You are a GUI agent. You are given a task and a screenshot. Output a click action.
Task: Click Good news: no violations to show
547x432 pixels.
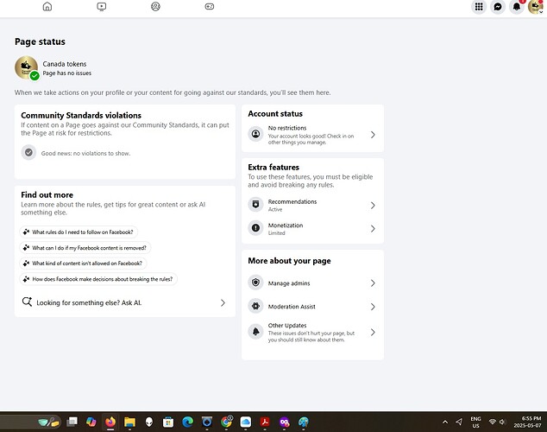(85, 153)
